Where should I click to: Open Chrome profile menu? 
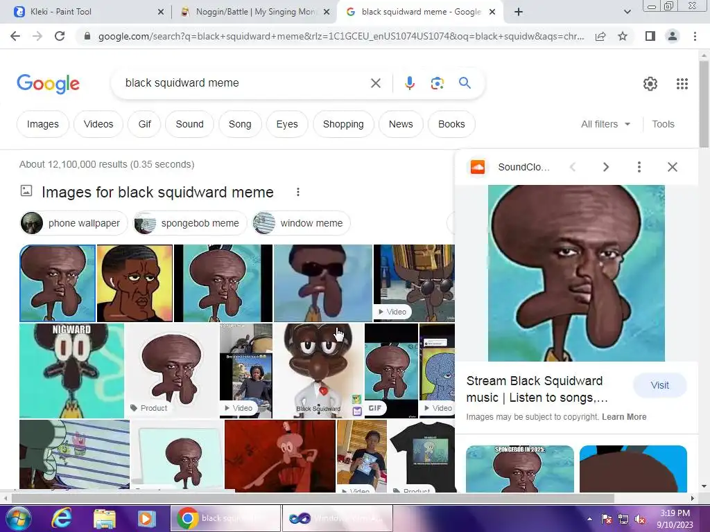pos(673,36)
